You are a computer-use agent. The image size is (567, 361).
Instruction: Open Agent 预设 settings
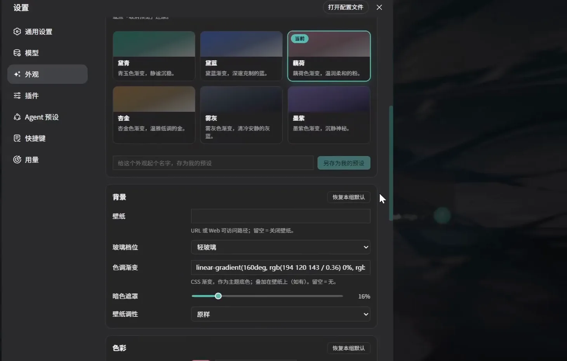tap(47, 117)
